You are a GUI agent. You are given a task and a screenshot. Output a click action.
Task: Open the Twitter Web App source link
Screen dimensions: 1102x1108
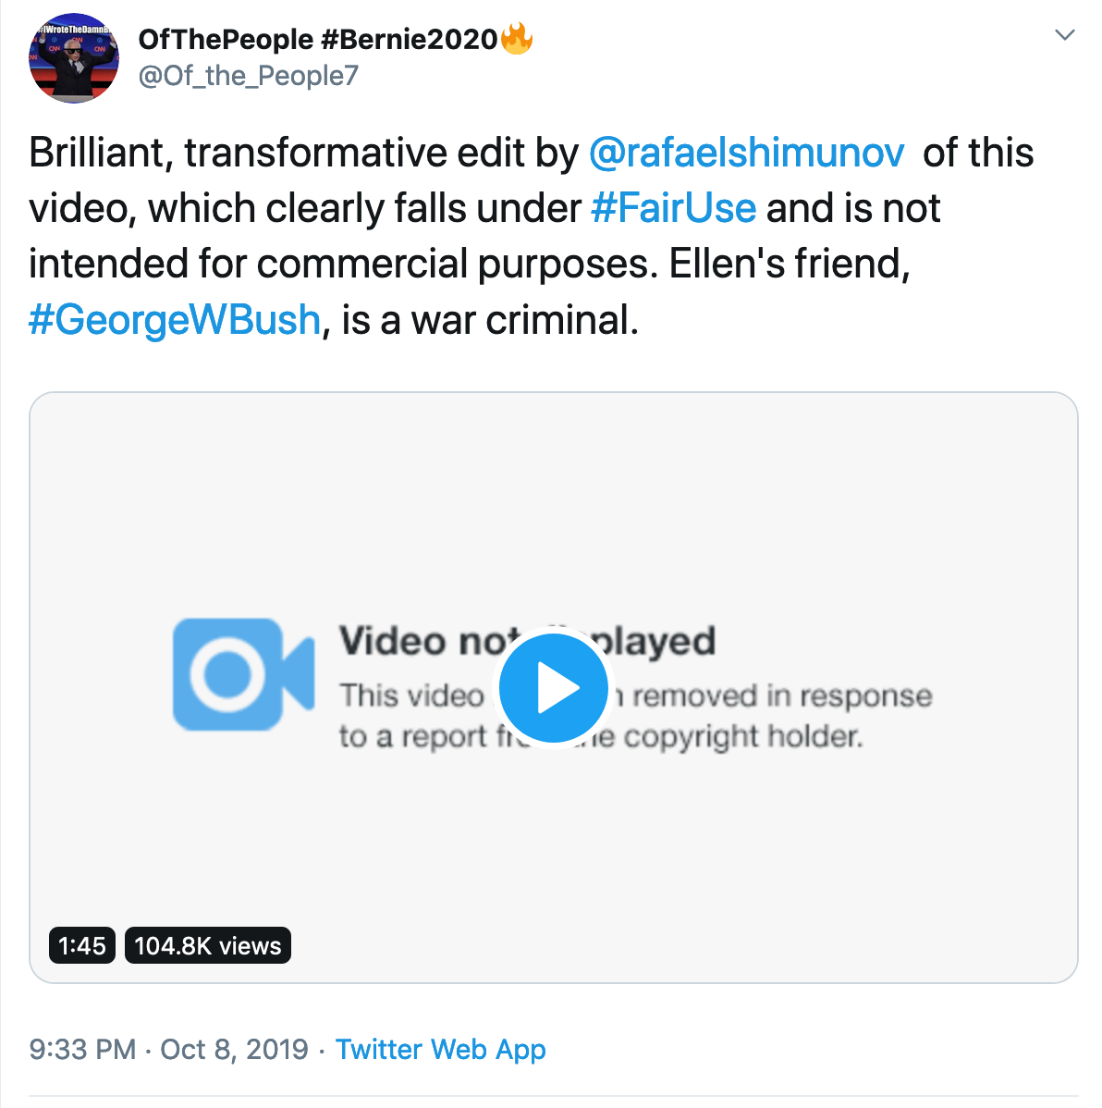[440, 1050]
